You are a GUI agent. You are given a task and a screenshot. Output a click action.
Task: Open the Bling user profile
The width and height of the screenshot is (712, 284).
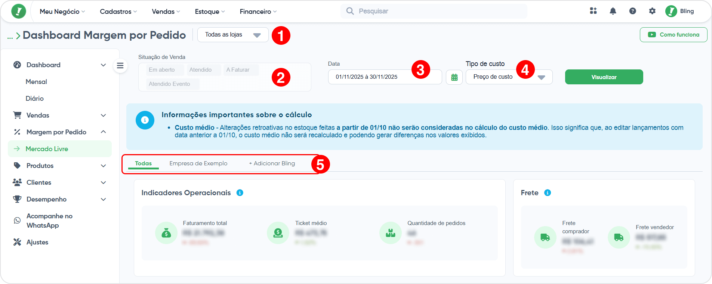(x=679, y=11)
